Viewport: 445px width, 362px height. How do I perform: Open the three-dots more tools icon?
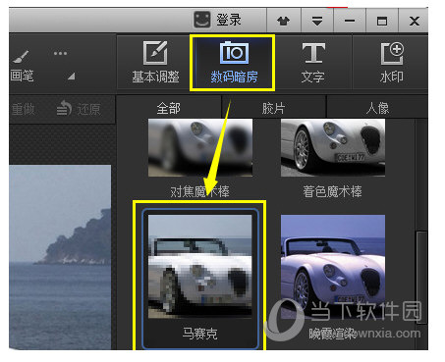coord(60,53)
